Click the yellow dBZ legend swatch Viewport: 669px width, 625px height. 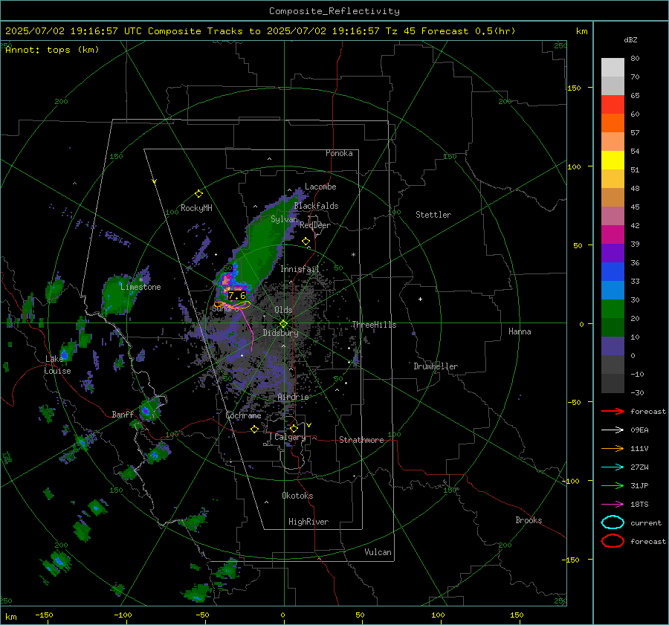click(613, 161)
